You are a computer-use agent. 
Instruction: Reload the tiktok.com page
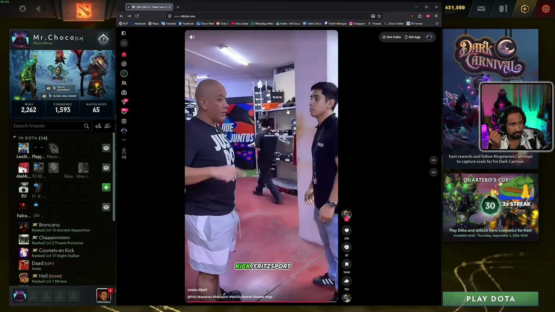(137, 16)
